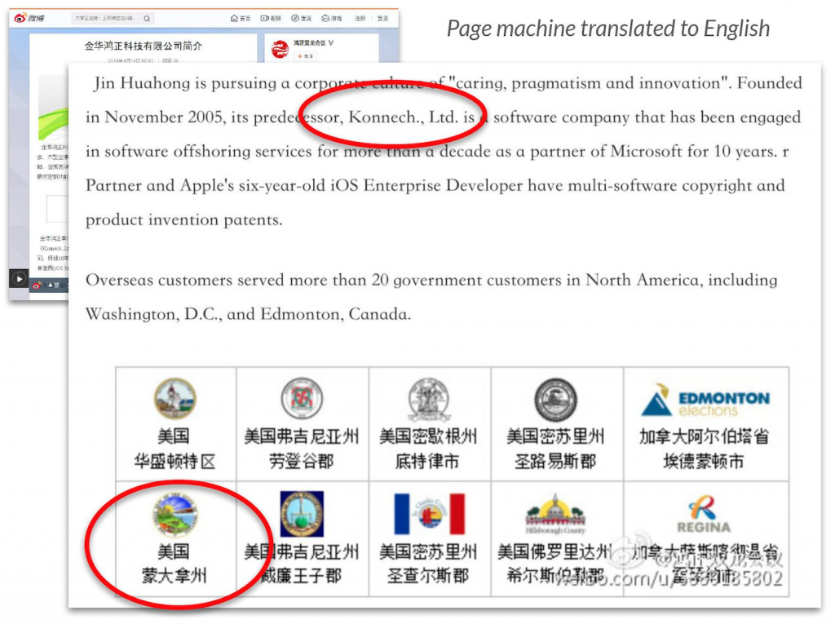Click the flag logo above 圣查尔斯郡
The image size is (835, 624).
click(429, 514)
